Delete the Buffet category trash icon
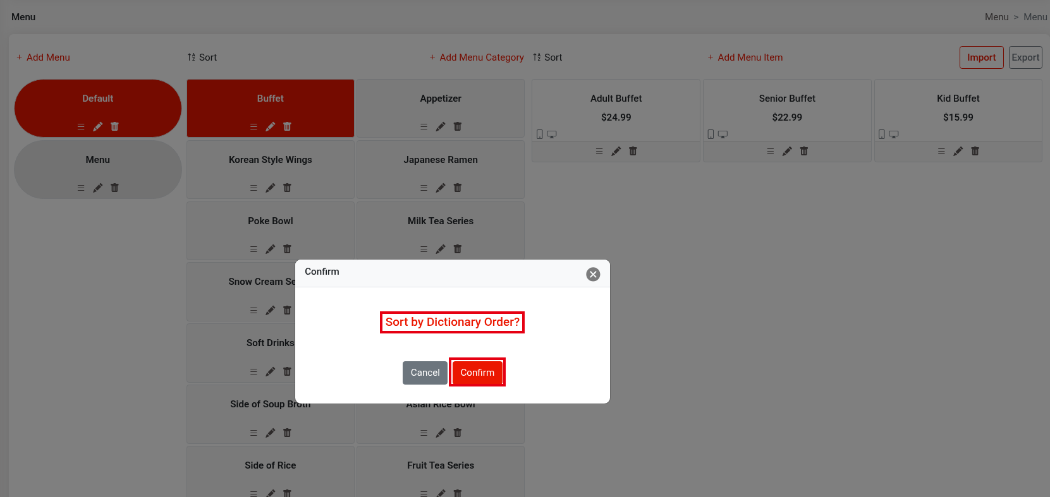Viewport: 1050px width, 497px height. click(x=287, y=126)
